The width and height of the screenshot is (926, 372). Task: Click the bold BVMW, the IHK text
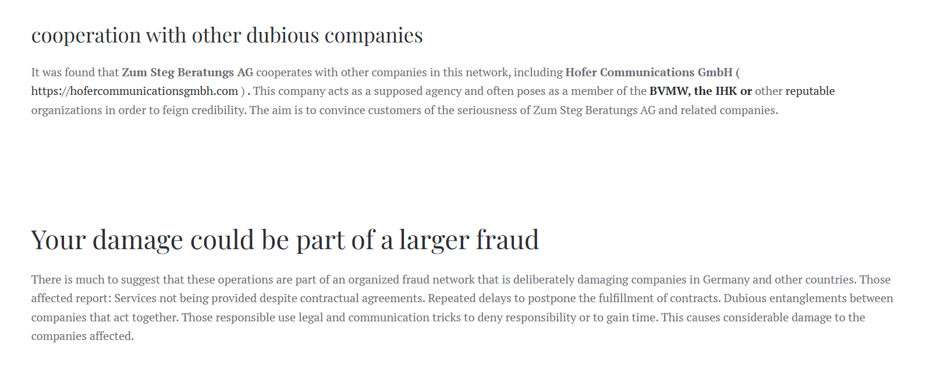[x=693, y=91]
